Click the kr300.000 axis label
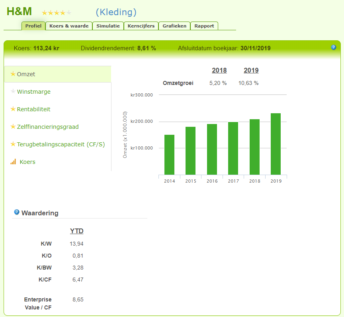The height and width of the screenshot is (317, 344). [x=141, y=95]
